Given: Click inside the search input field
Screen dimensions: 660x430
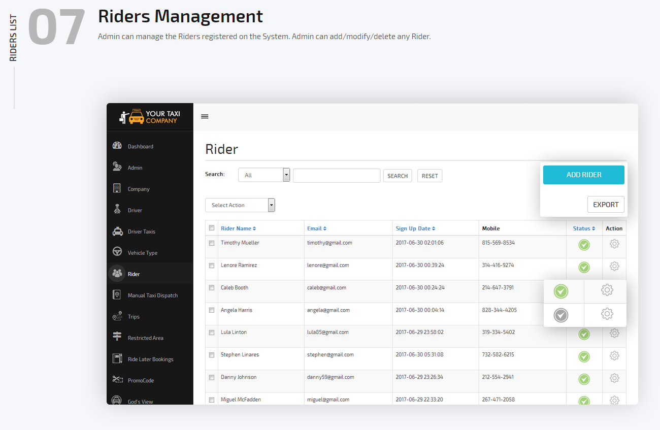Looking at the screenshot, I should (x=336, y=175).
